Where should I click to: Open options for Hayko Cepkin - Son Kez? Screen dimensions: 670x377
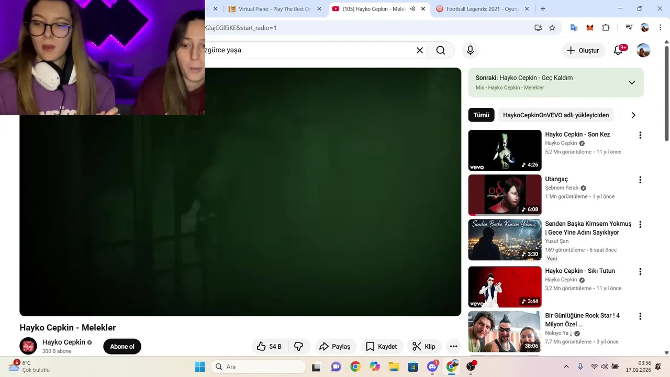[640, 135]
